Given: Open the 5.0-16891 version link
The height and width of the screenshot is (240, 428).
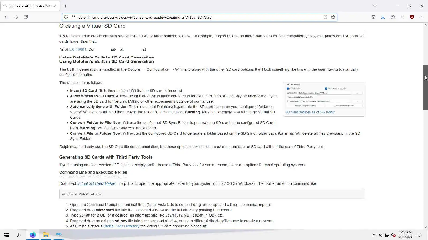Looking at the screenshot, I should (x=78, y=49).
